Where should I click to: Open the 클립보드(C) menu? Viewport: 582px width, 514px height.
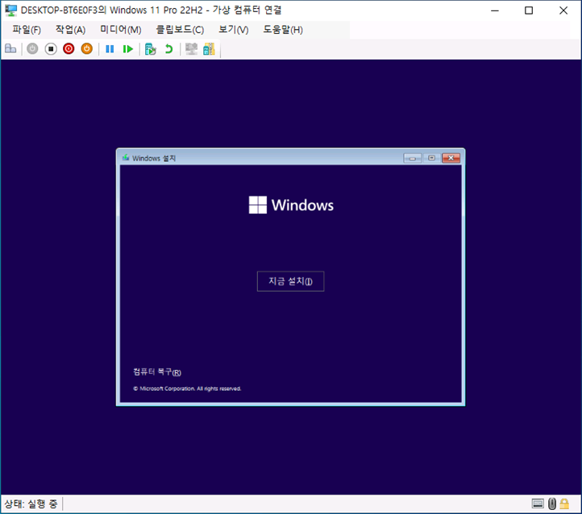180,30
